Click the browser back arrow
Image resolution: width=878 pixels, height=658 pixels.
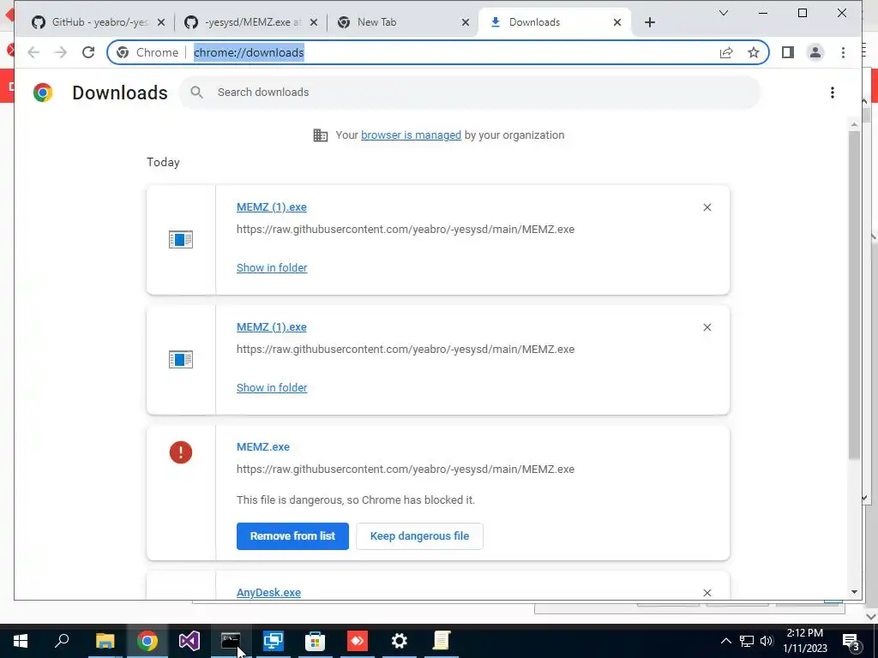(x=33, y=52)
